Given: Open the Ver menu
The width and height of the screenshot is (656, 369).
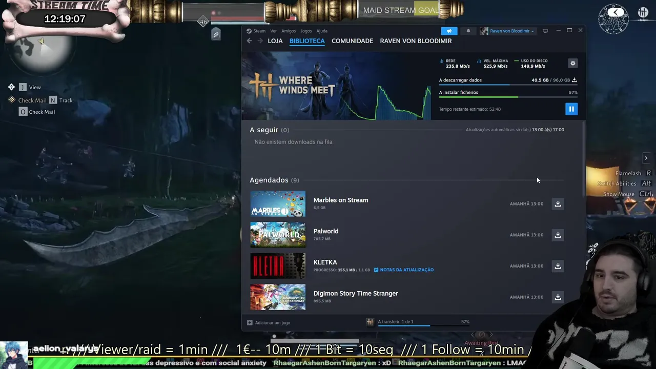Looking at the screenshot, I should pyautogui.click(x=273, y=31).
